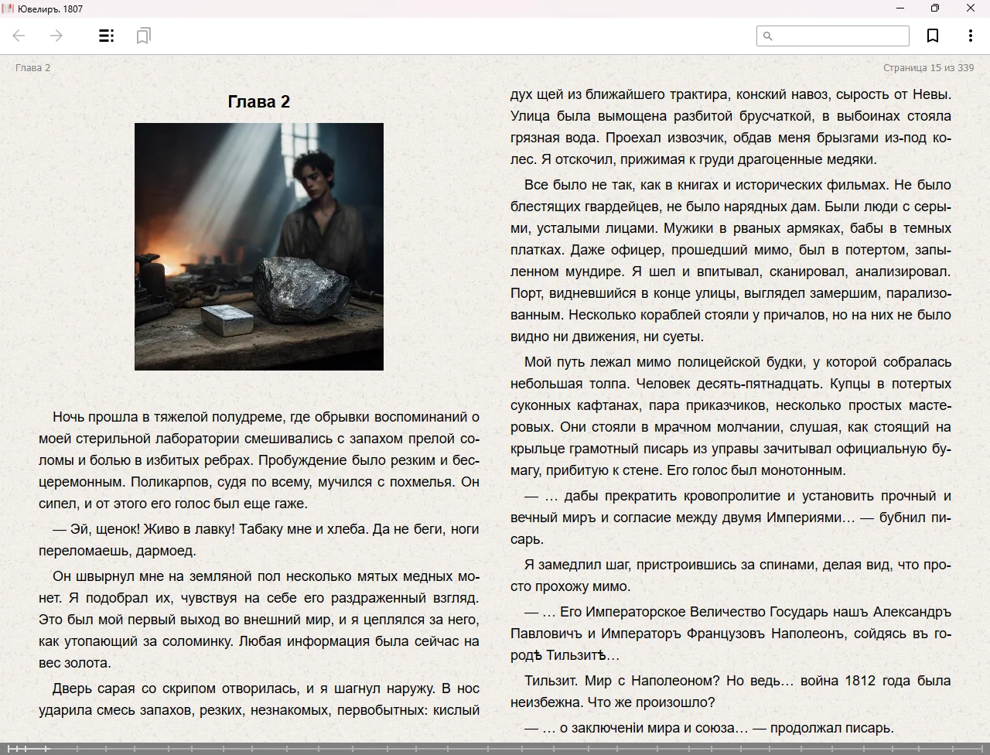Screen dimensions: 990x755
Task: Click the paragraph starting 'Тильзит. Мир с Наполеоном'
Action: point(730,692)
